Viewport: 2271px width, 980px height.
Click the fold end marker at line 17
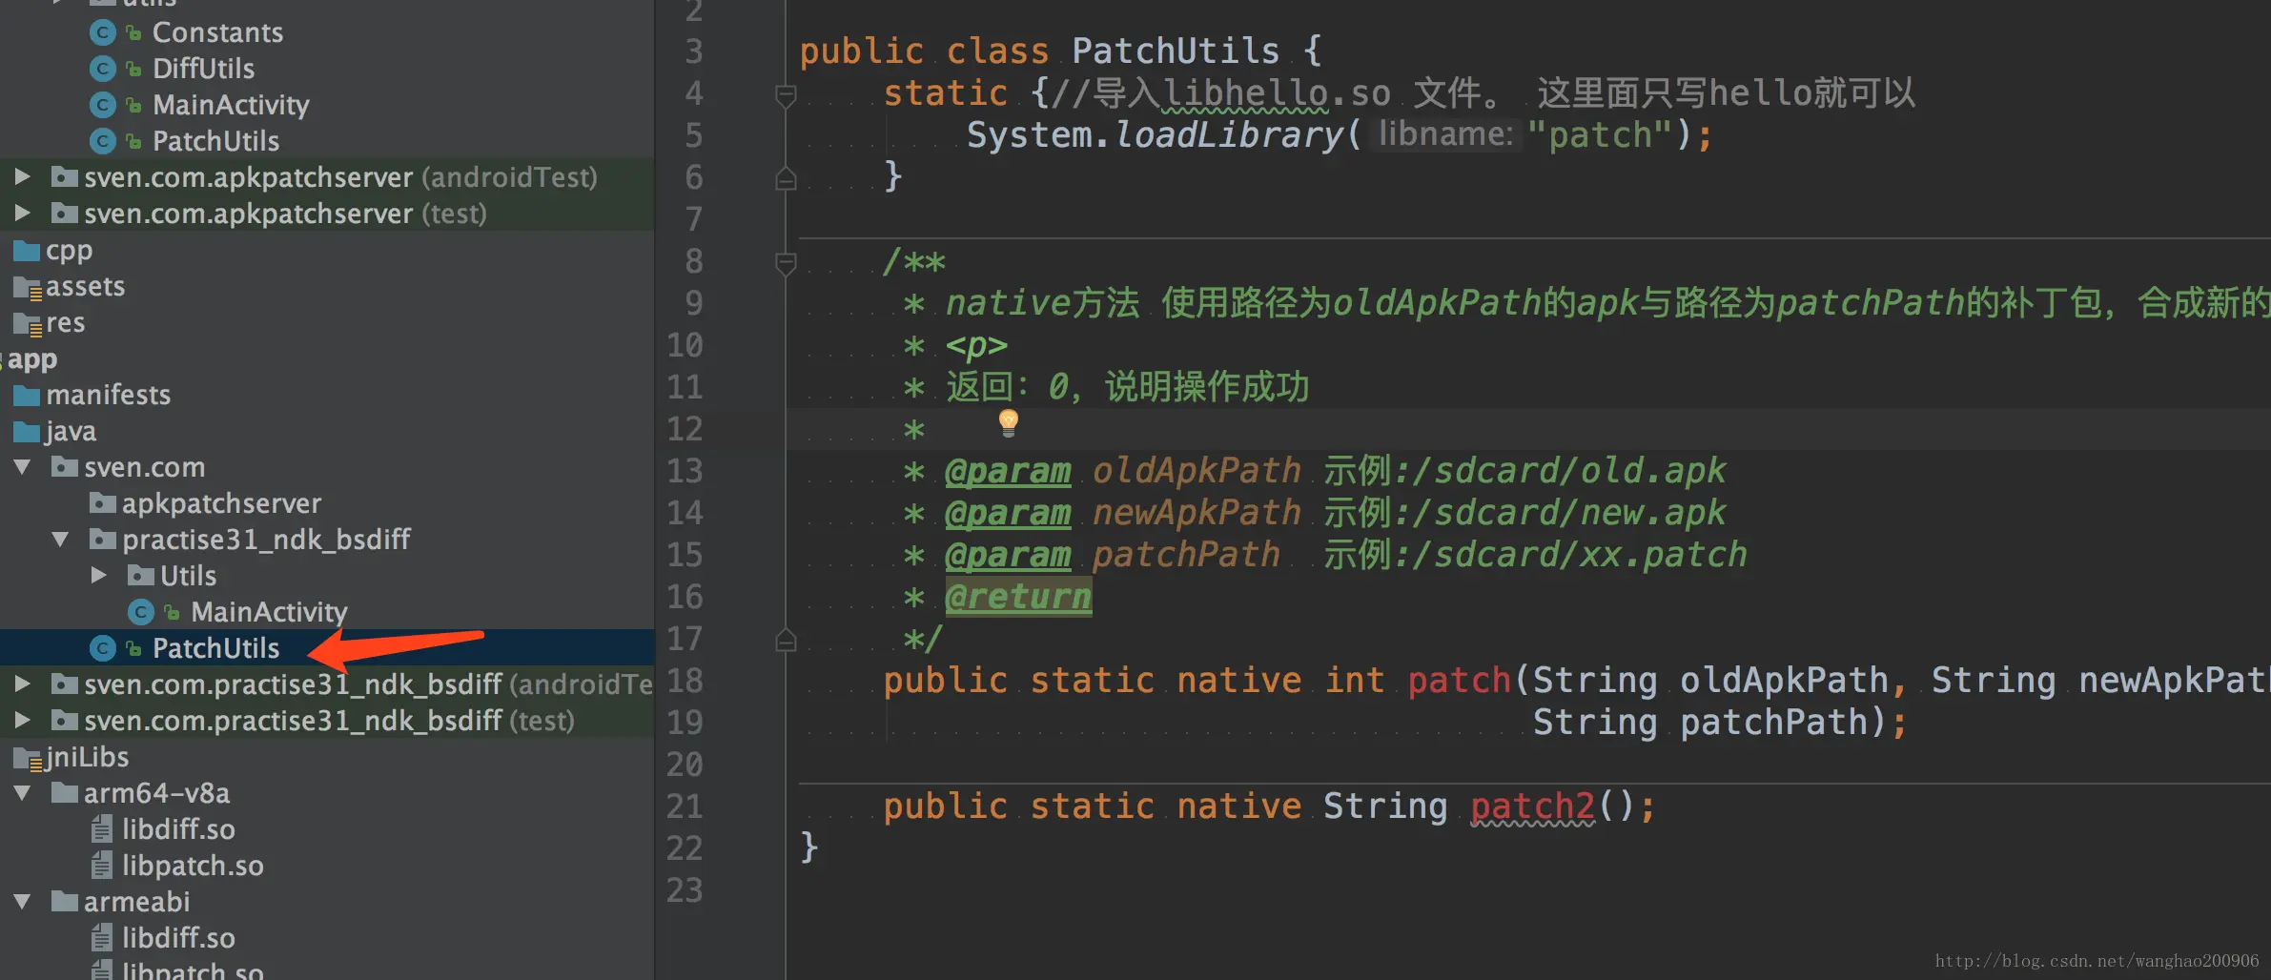786,640
